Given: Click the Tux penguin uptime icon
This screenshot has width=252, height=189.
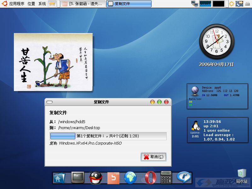Looking at the screenshot, I should tap(195, 125).
